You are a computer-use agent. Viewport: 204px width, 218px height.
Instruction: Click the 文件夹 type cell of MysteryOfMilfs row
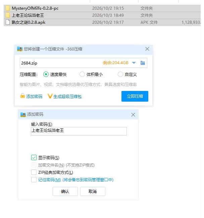click(x=147, y=8)
